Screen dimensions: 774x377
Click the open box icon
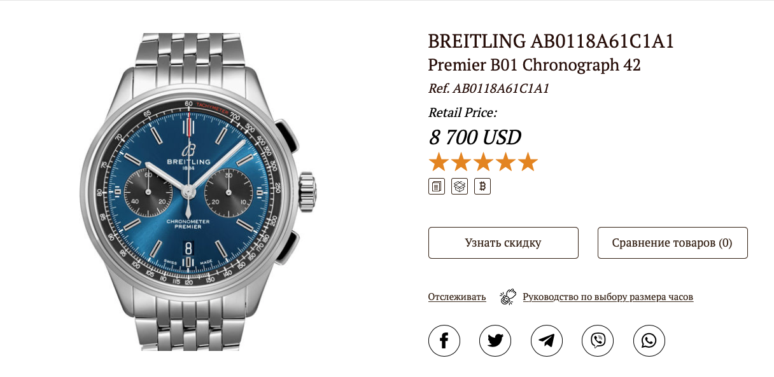coord(460,186)
